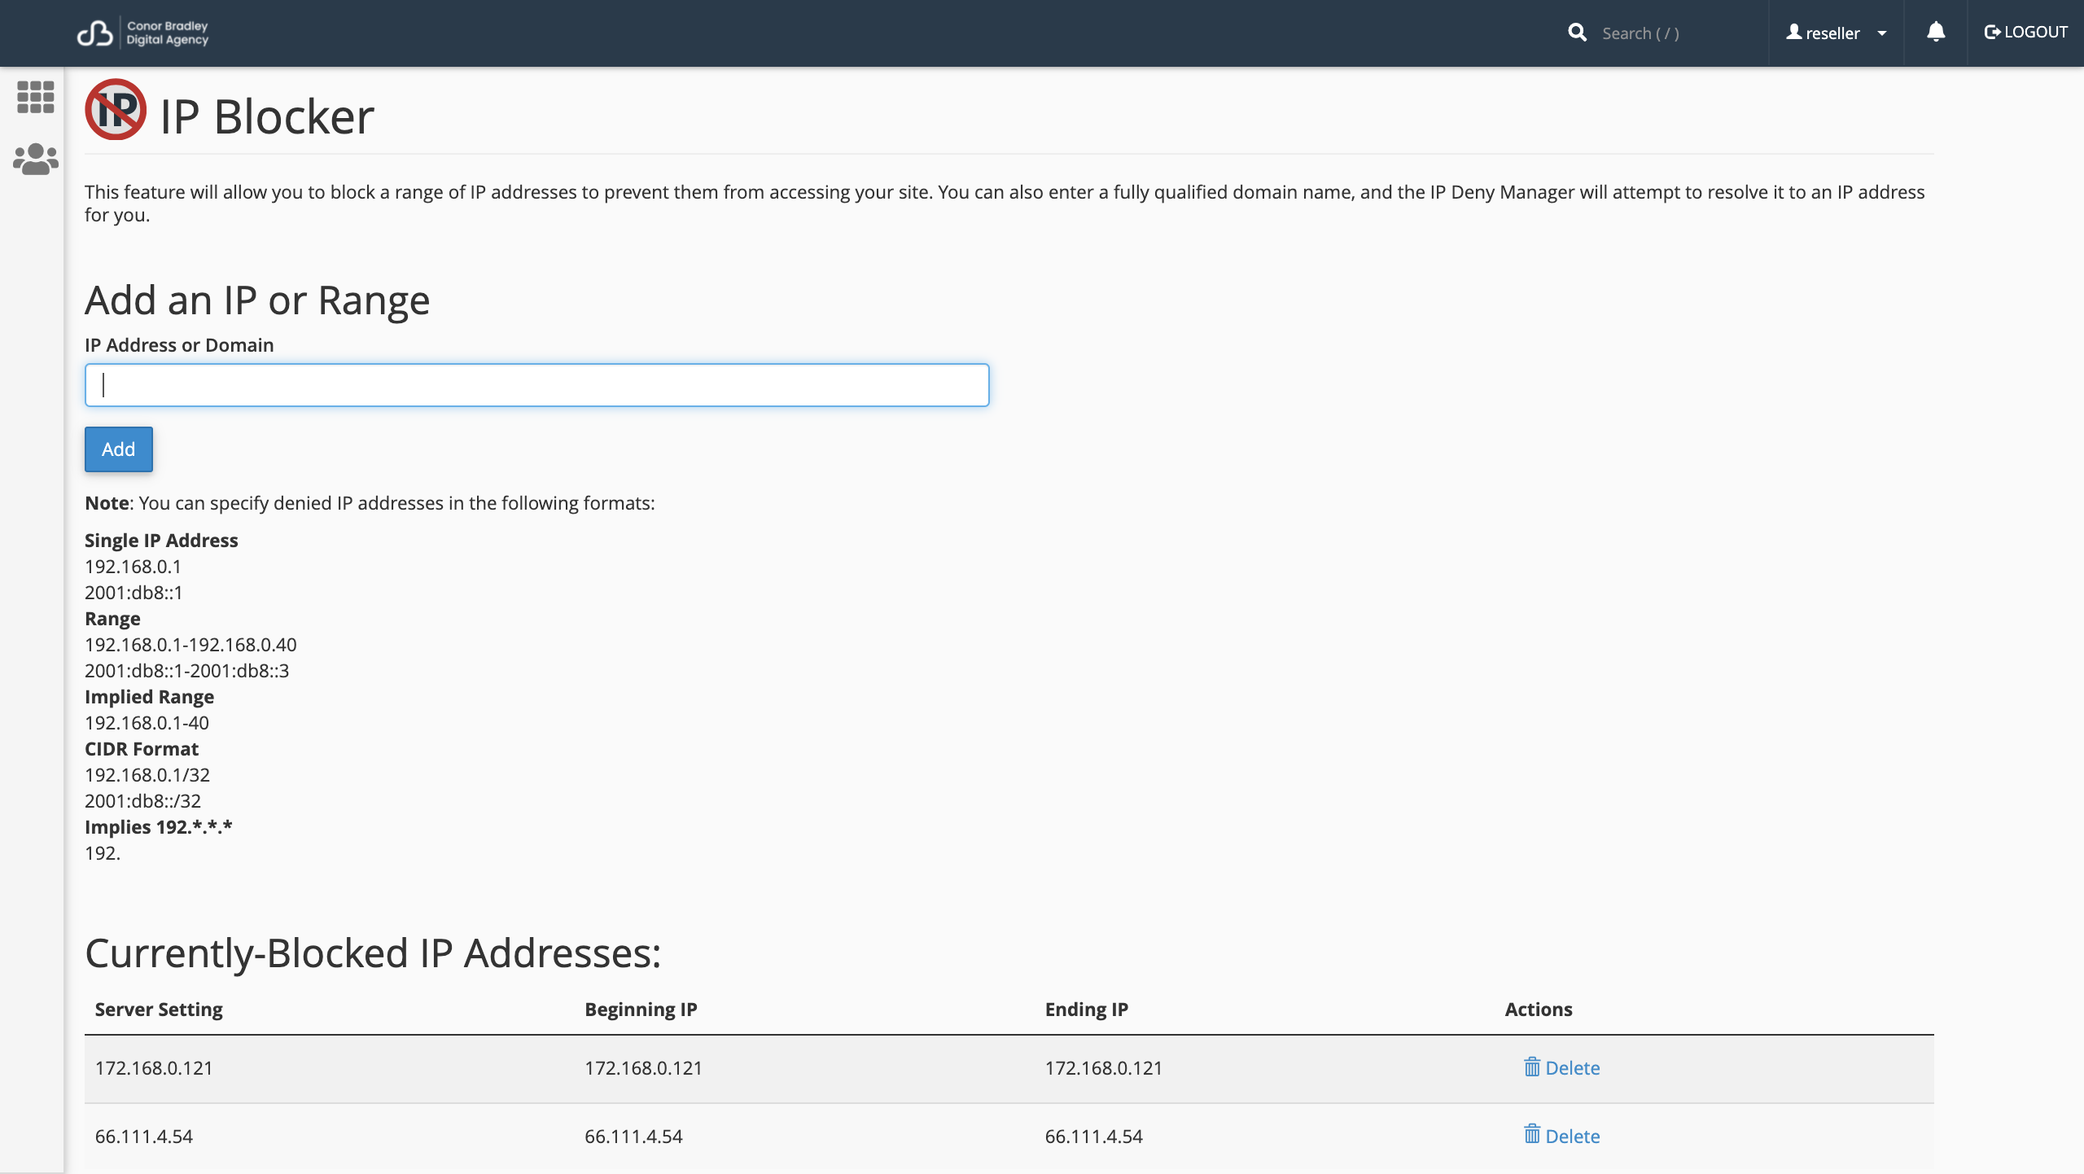Image resolution: width=2084 pixels, height=1174 pixels.
Task: Click example 192.168.0.1-192.168.0.40
Action: 190,644
